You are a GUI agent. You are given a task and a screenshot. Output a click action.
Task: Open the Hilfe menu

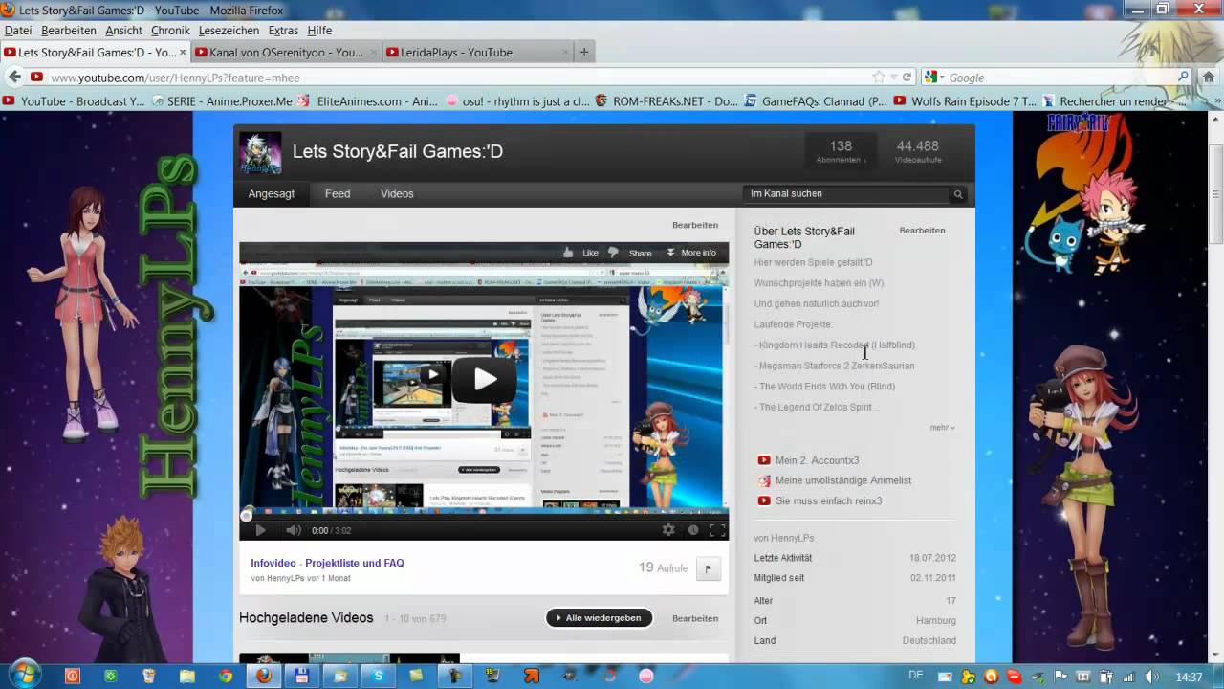point(319,31)
